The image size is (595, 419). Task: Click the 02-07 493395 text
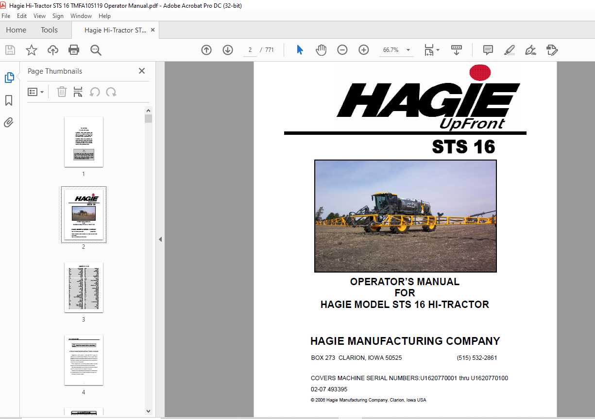point(329,389)
